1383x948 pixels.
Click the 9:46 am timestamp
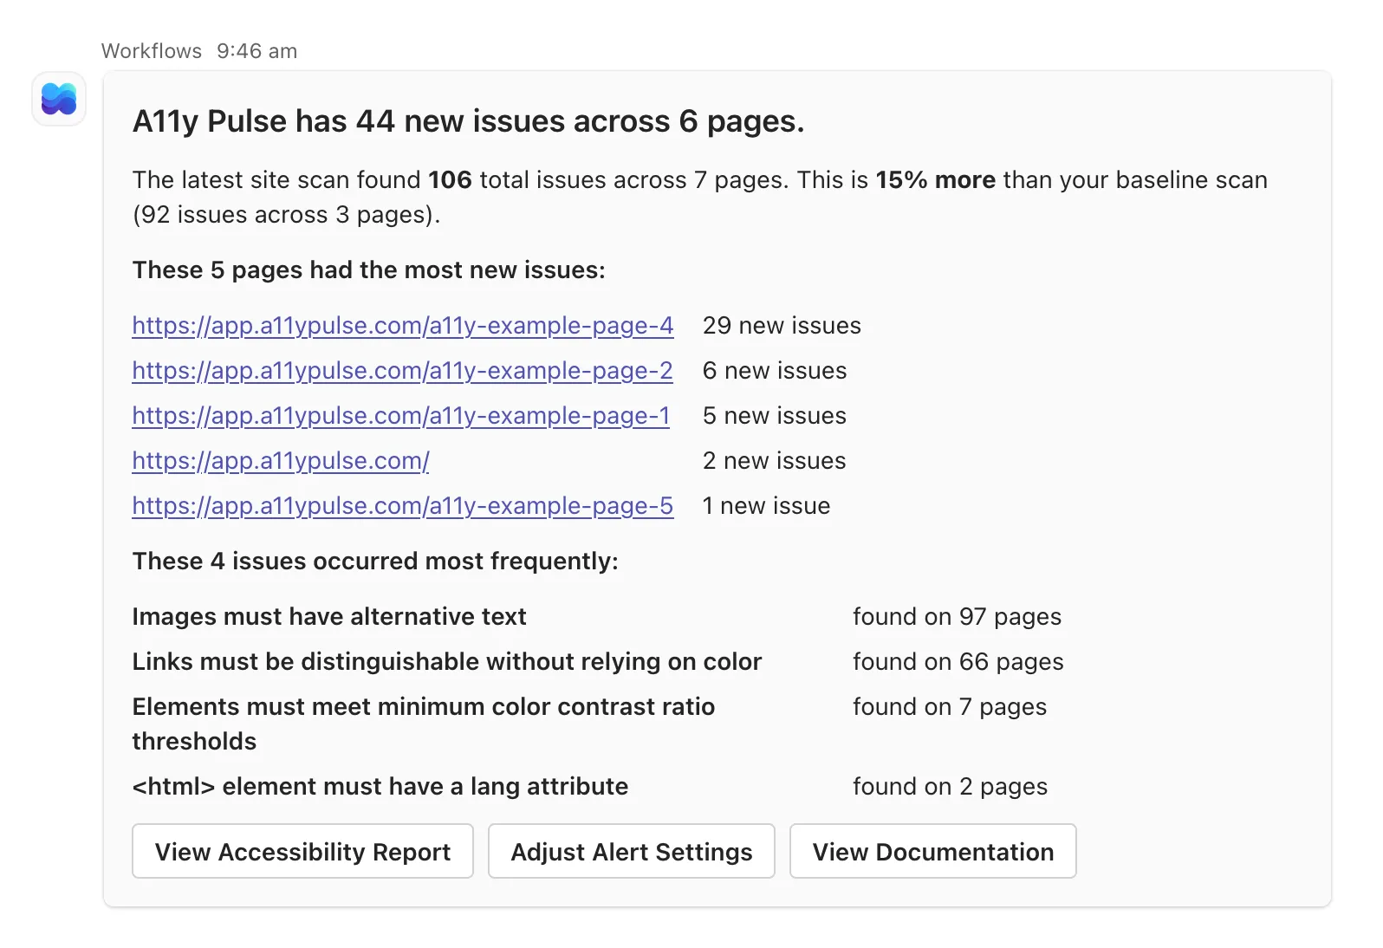(x=257, y=51)
